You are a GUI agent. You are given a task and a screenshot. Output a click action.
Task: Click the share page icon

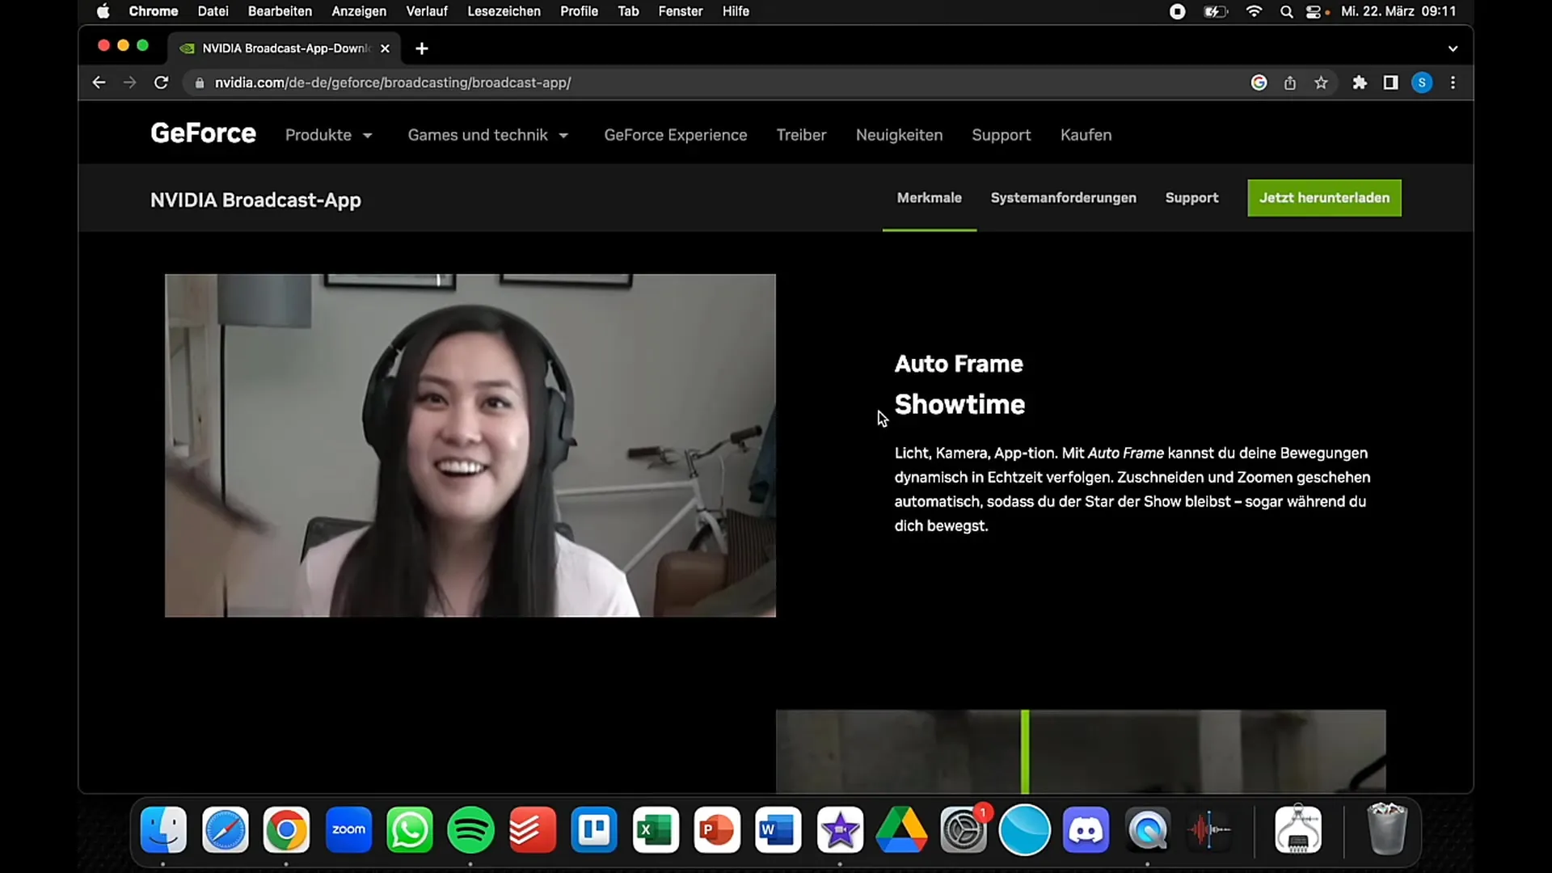click(x=1290, y=82)
